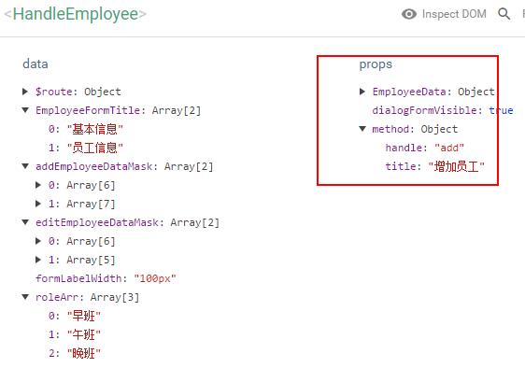This screenshot has height=368, width=525.
Task: Collapse the editEmployeeDataMask array
Action: tap(25, 222)
